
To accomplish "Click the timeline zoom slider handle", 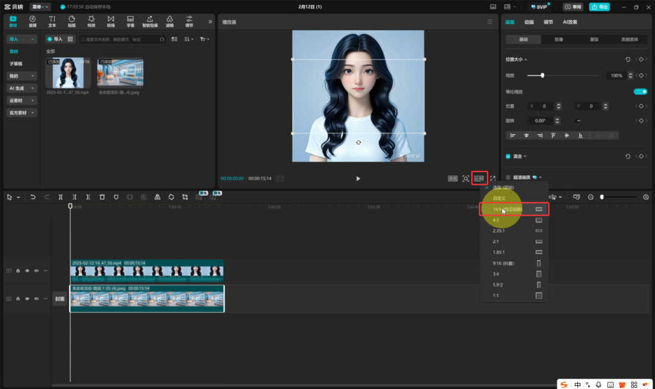I will coord(602,197).
